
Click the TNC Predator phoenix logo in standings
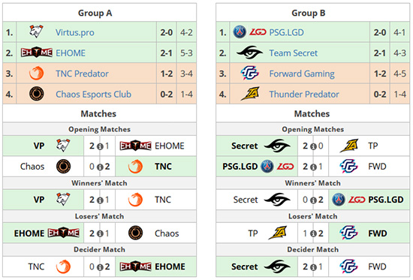[36, 74]
